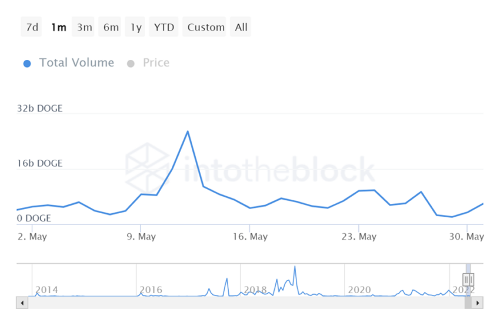The width and height of the screenshot is (500, 333).
Task: Click the 2016 area in the navigator timeline
Action: [x=151, y=290]
